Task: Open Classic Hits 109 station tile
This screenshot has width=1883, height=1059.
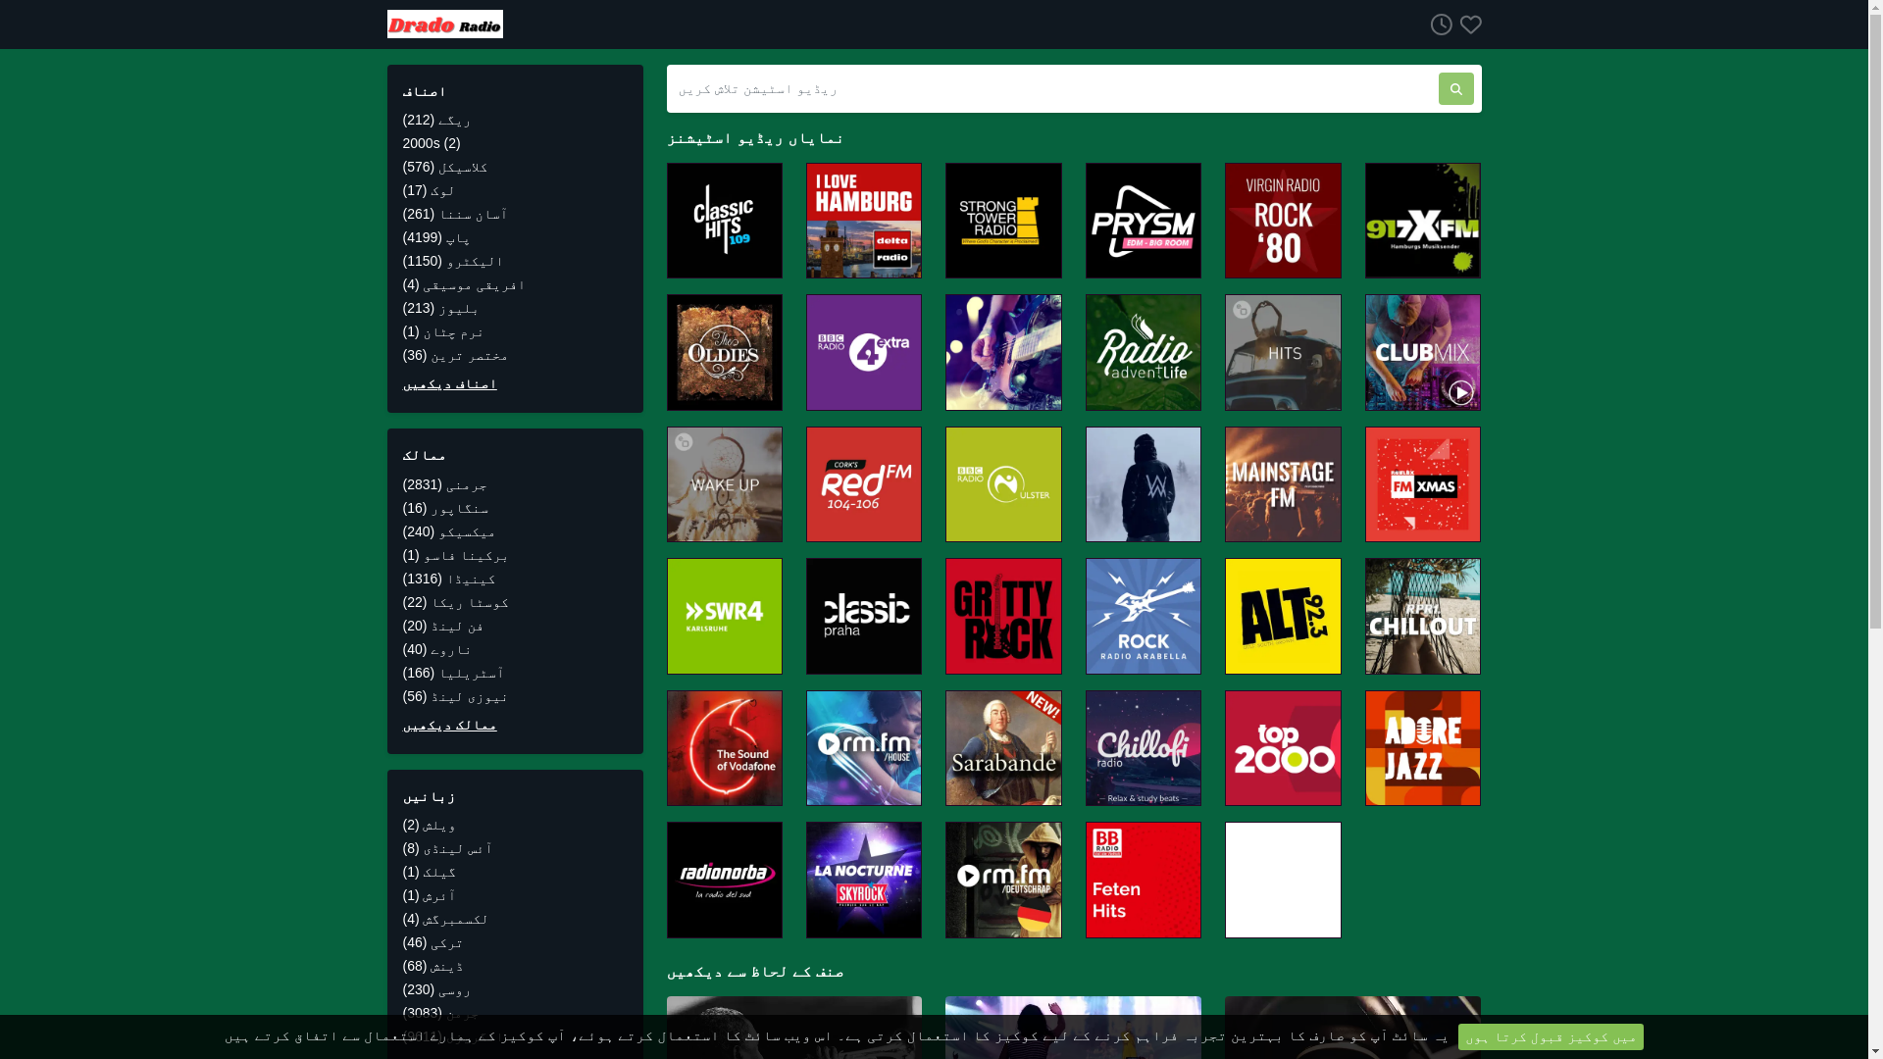Action: tap(725, 221)
